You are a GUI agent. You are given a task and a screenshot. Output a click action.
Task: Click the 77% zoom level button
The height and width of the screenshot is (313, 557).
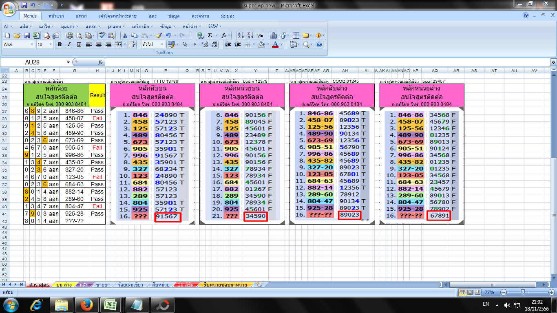[x=489, y=293]
